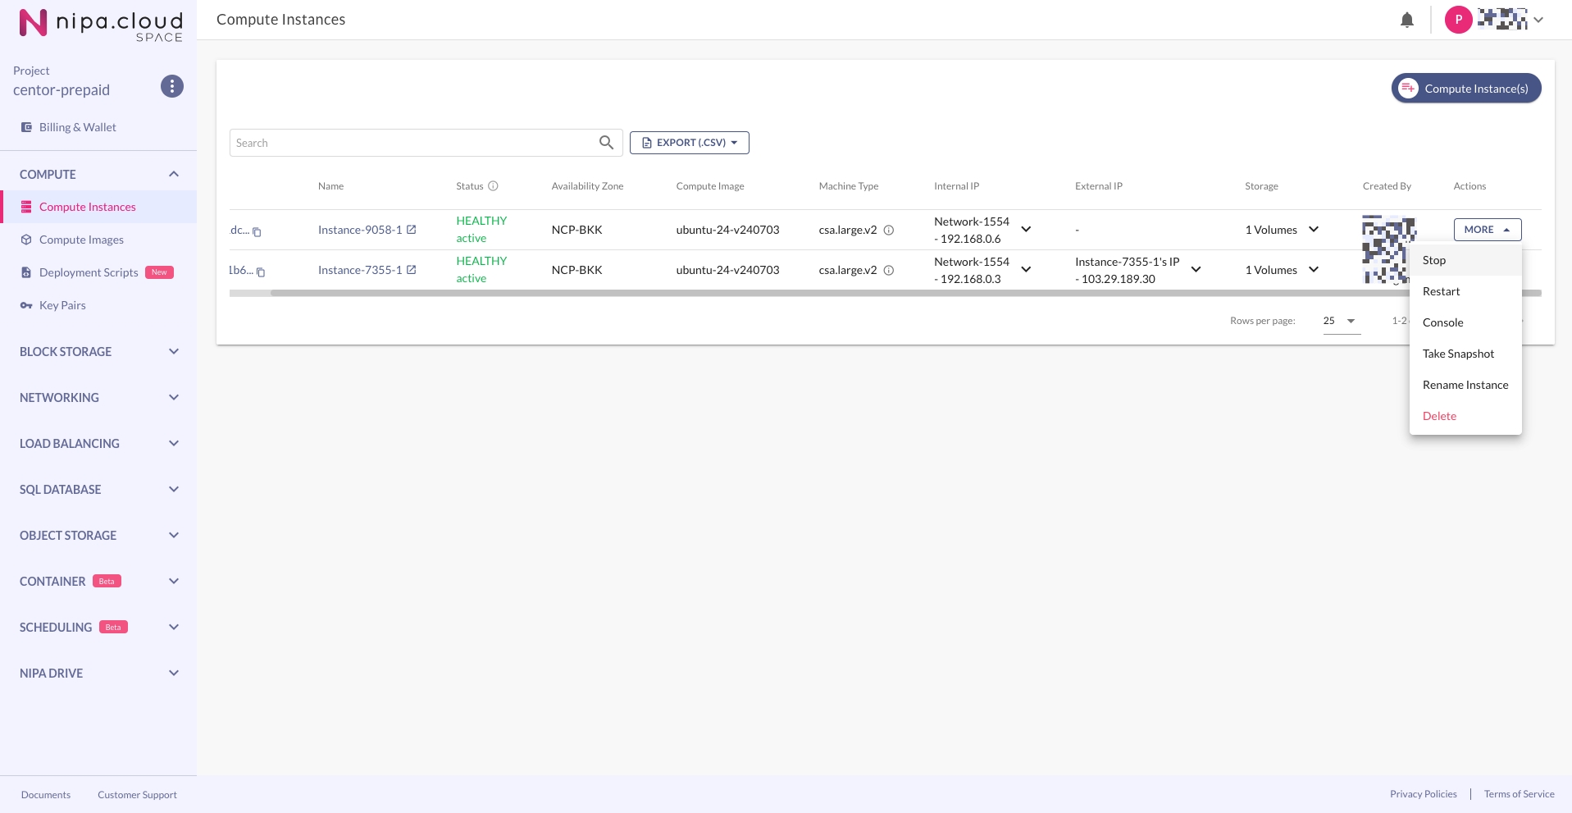Open the Billing & Wallet page
This screenshot has width=1572, height=813.
[77, 127]
